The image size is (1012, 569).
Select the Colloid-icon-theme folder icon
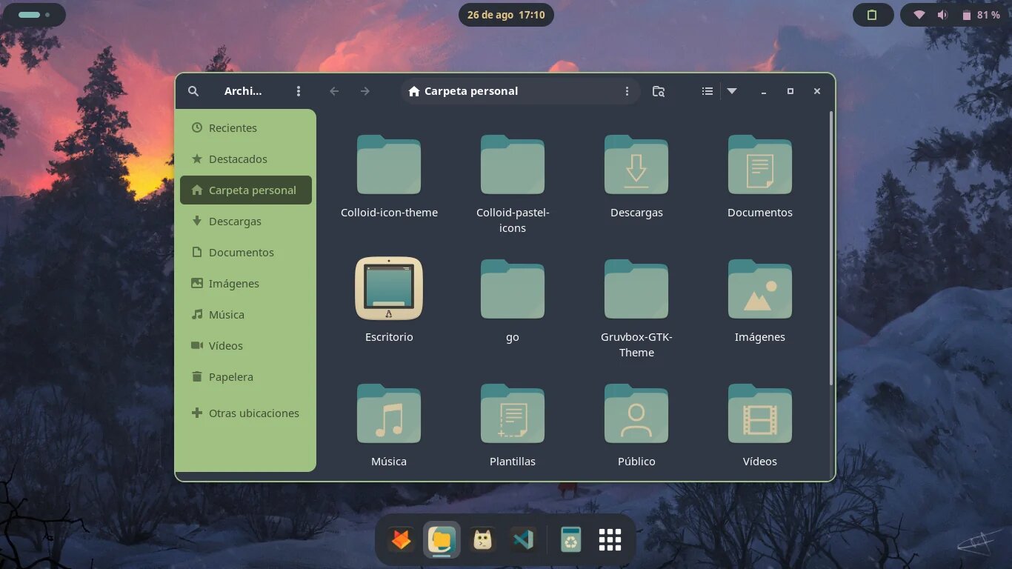coord(389,164)
